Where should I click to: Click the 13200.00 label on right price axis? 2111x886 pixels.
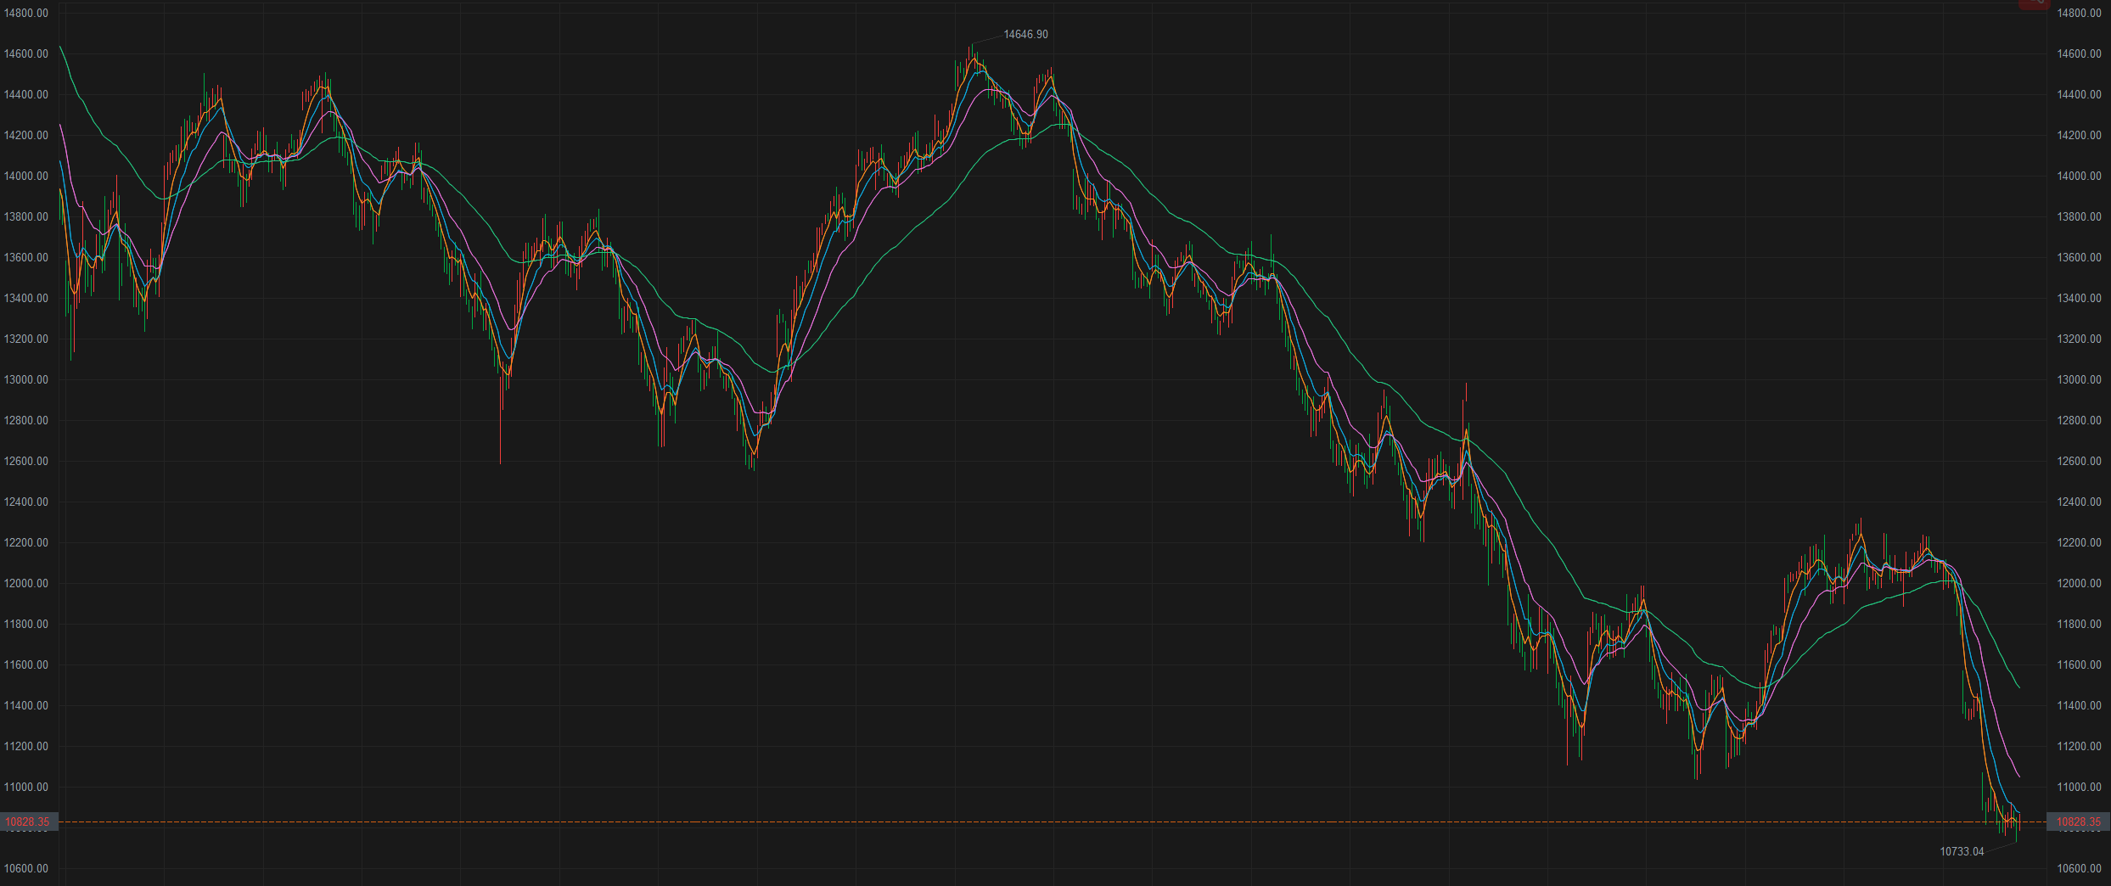[2079, 339]
